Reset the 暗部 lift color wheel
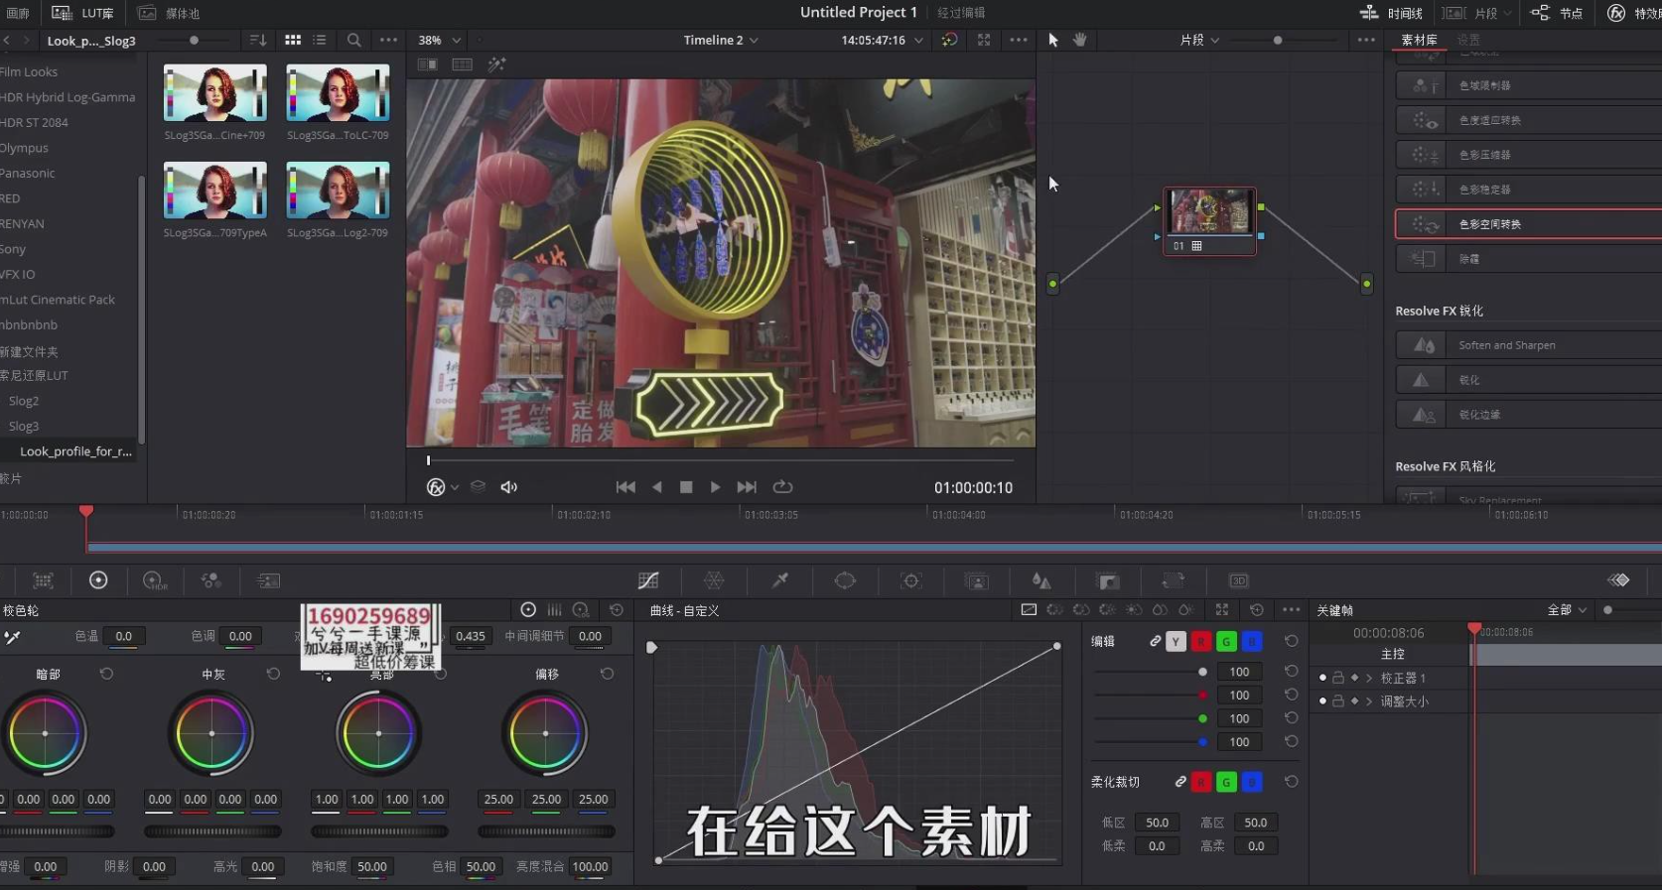 [106, 674]
